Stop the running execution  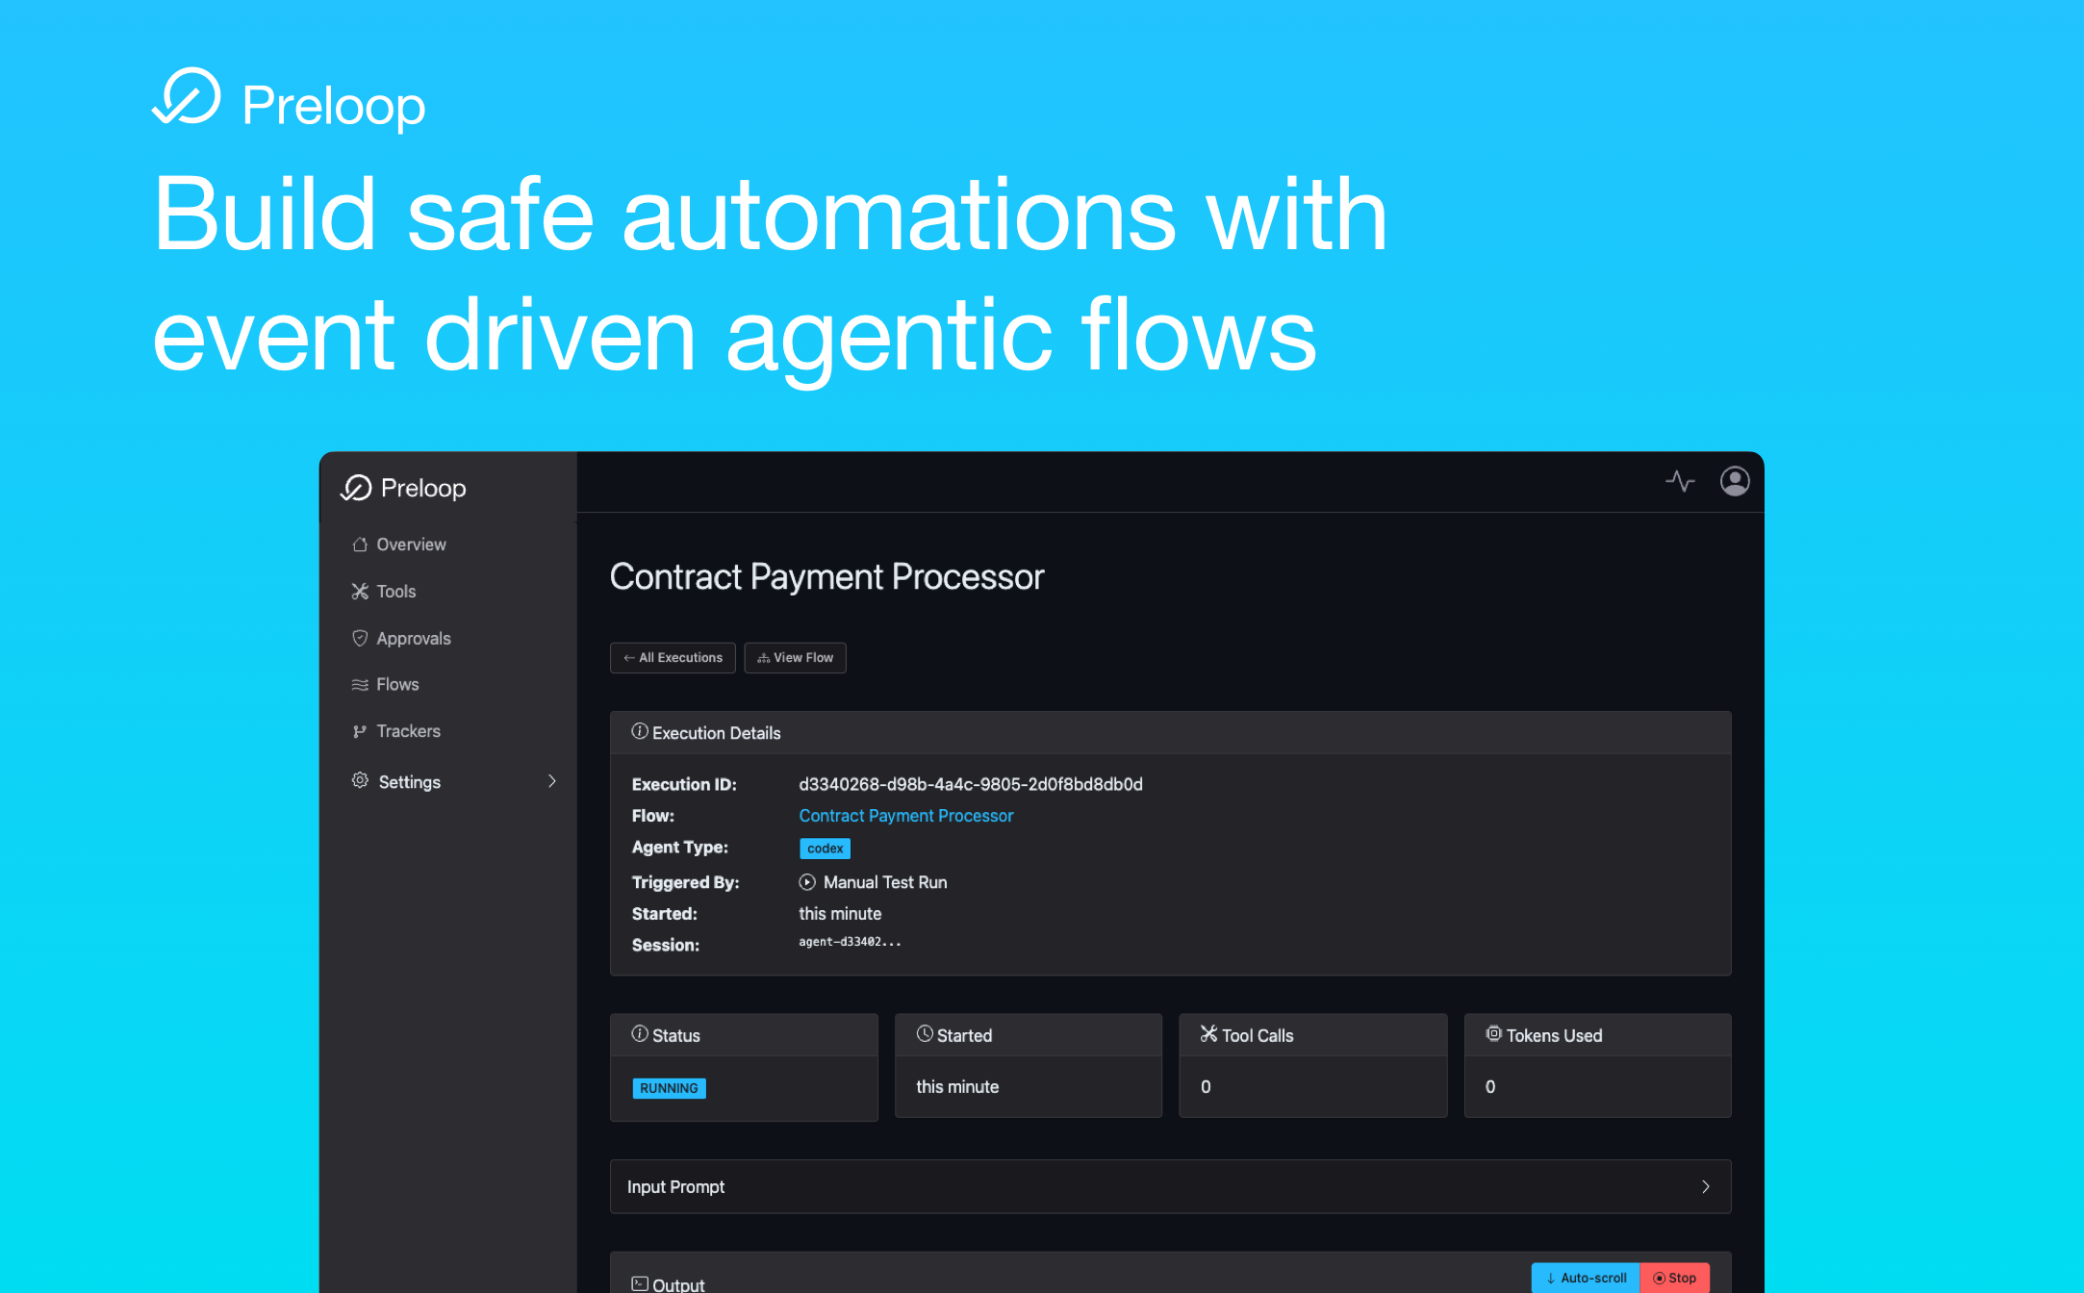[x=1674, y=1278]
